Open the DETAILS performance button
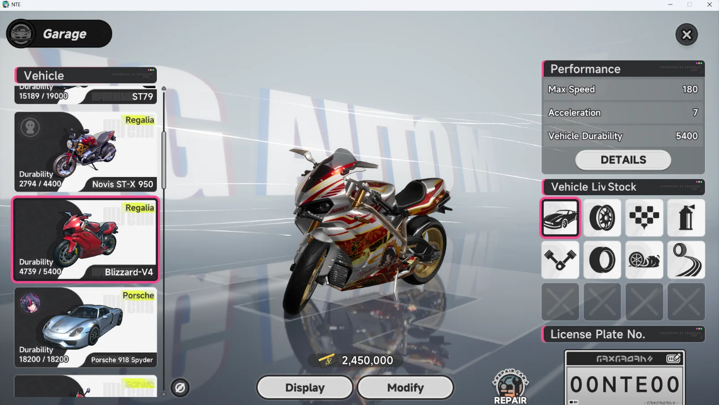This screenshot has height=405, width=719. coord(623,160)
